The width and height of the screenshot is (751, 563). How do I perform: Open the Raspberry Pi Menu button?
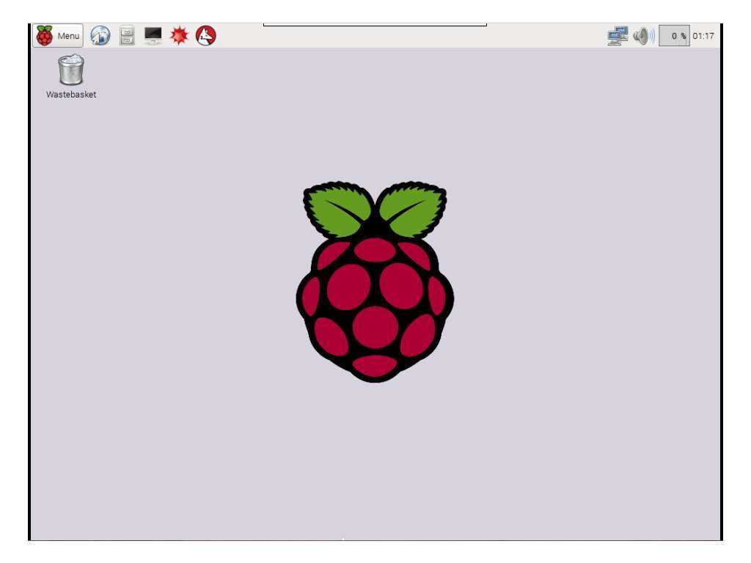tap(58, 36)
